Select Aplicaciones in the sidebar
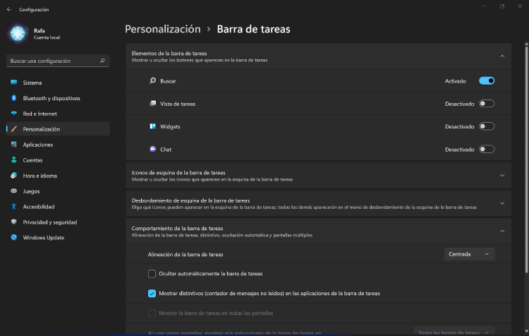This screenshot has width=529, height=336. 58,145
